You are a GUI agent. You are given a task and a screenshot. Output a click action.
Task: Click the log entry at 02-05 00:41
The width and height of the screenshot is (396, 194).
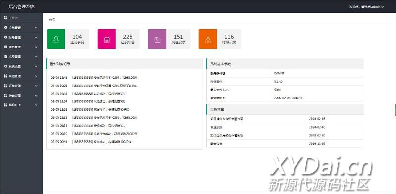(91, 142)
